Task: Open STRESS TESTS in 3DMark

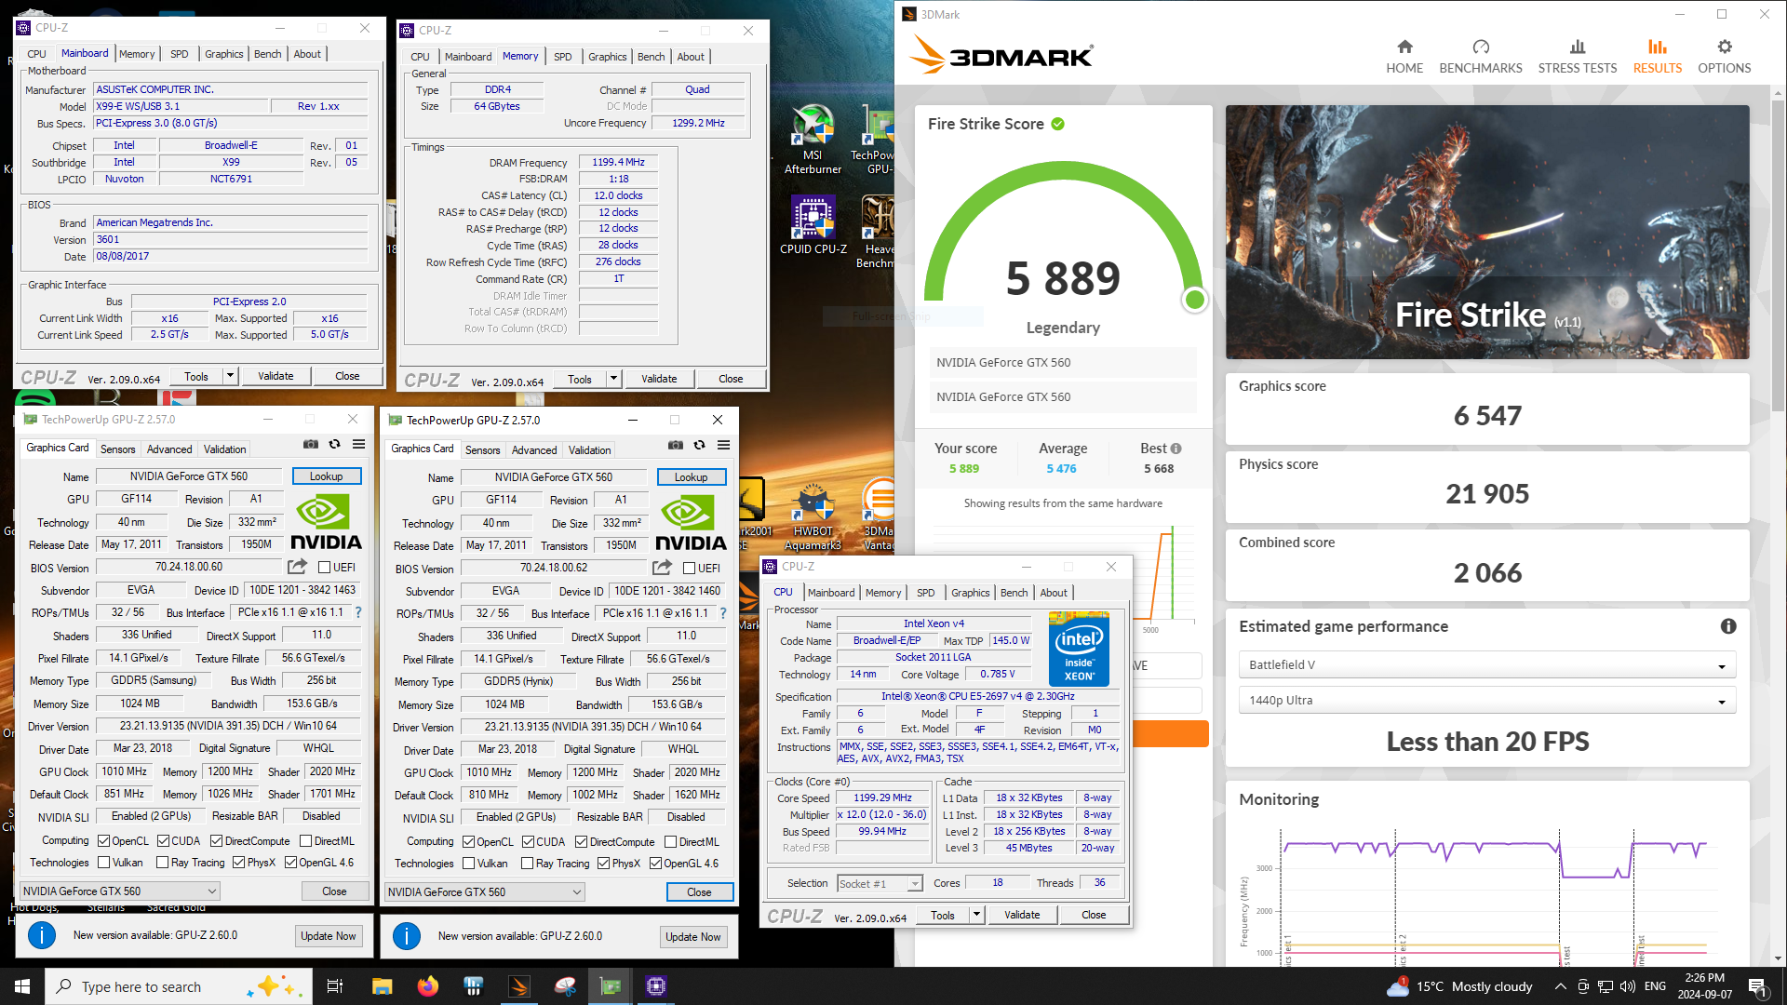Action: [1577, 56]
